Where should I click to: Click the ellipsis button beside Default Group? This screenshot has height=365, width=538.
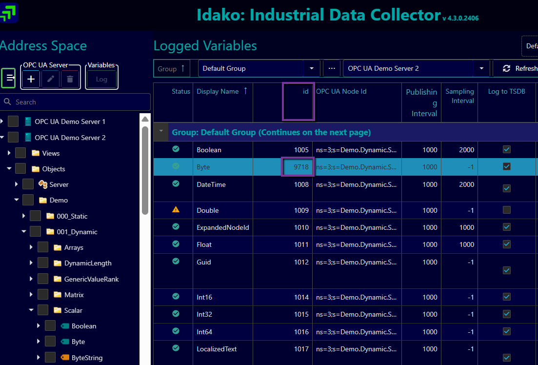point(332,68)
